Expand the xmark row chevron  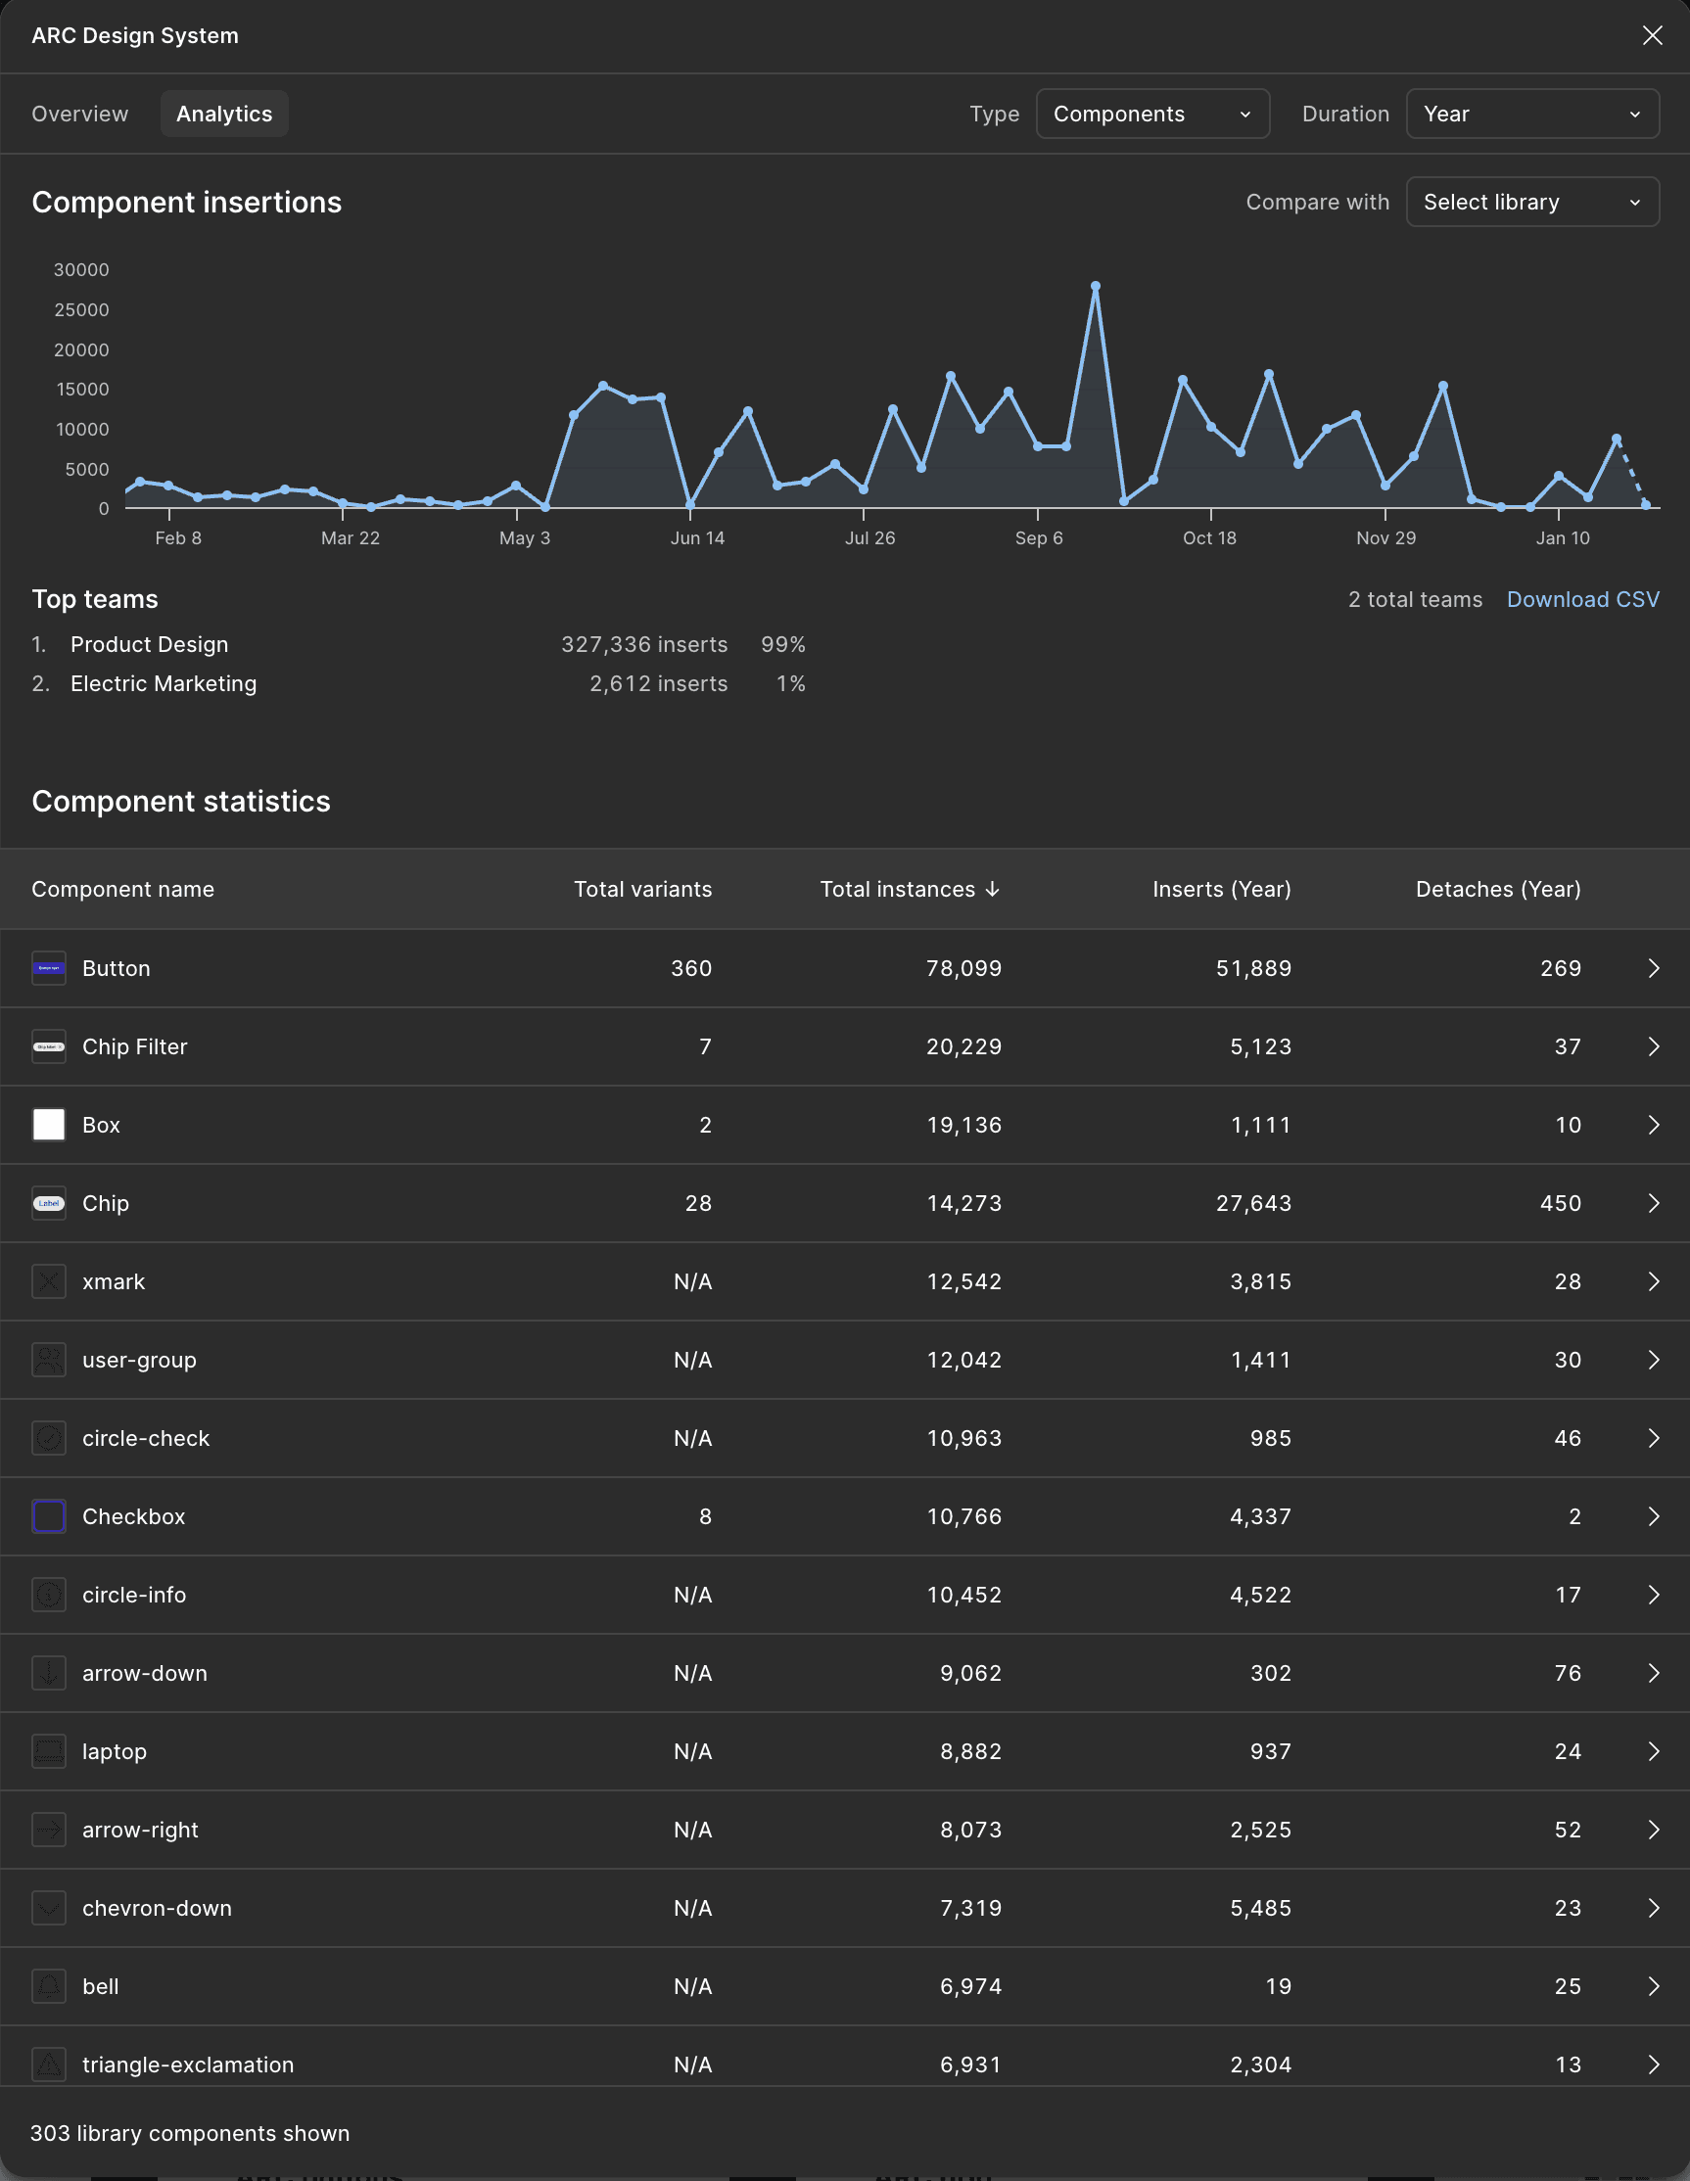(x=1653, y=1281)
